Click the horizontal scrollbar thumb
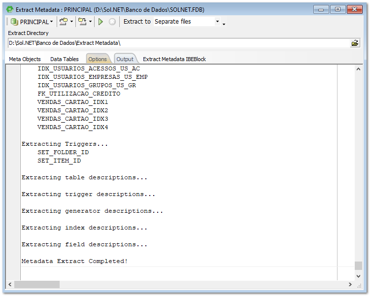Image resolution: width=371 pixels, height=297 pixels. pos(37,285)
